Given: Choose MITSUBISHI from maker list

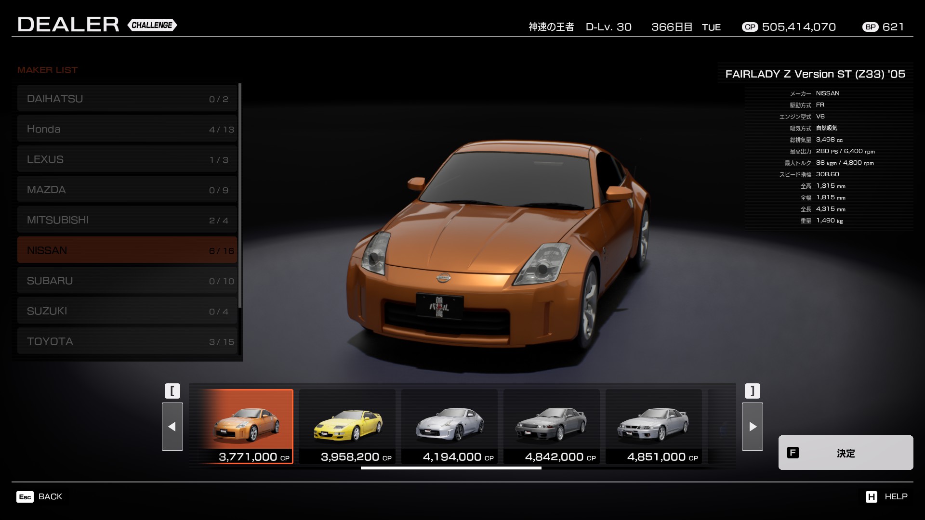Looking at the screenshot, I should (127, 220).
